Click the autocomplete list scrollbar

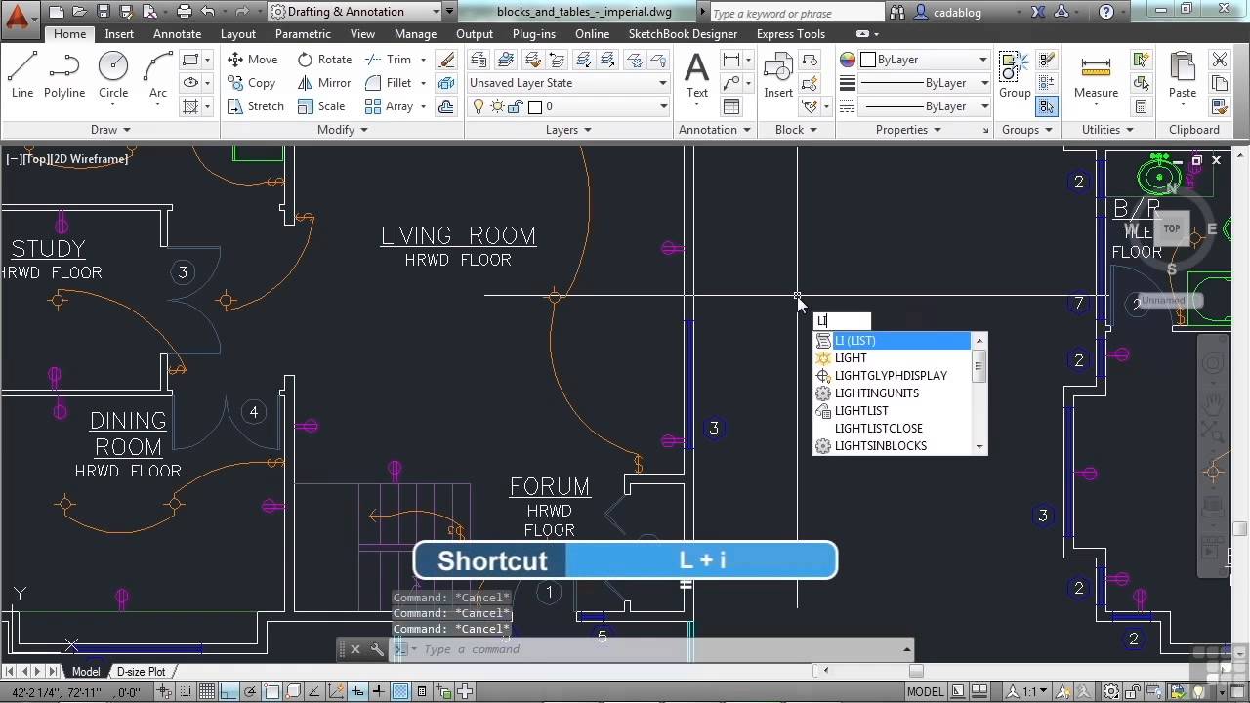click(x=979, y=393)
